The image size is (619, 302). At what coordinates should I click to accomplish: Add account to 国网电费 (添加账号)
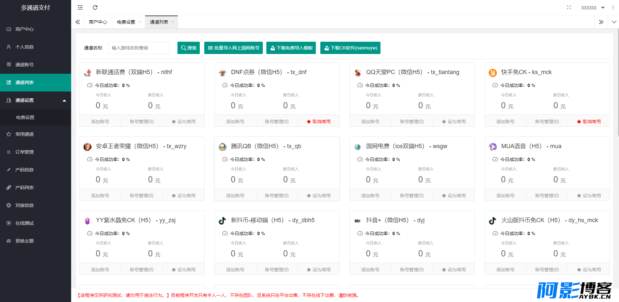coord(370,196)
